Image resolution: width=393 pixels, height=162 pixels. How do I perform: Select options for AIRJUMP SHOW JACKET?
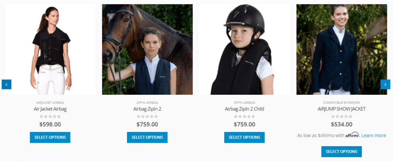coord(341,151)
